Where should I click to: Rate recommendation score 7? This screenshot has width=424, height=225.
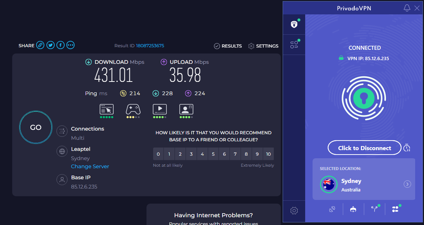tap(235, 154)
